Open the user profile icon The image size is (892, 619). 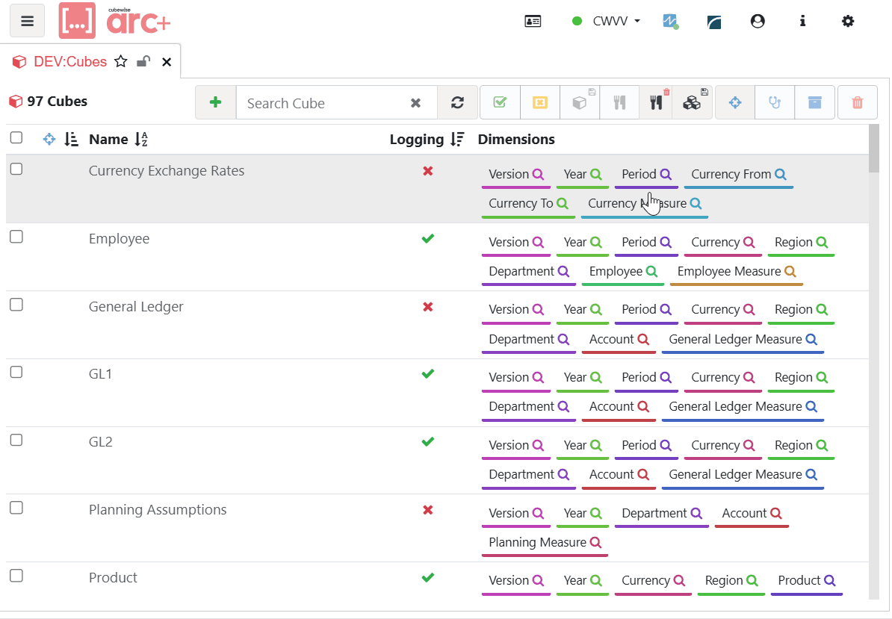tap(758, 22)
